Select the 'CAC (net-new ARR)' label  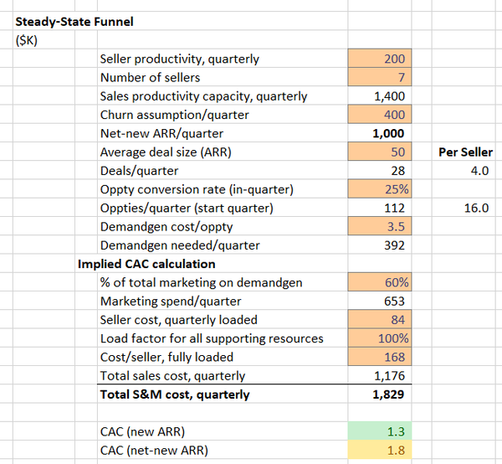click(154, 451)
